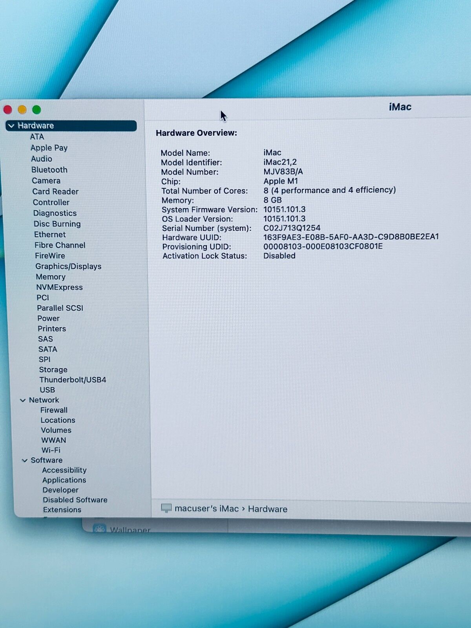Viewport: 471px width, 628px height.
Task: Click the Hardware UUID value
Action: 351,237
